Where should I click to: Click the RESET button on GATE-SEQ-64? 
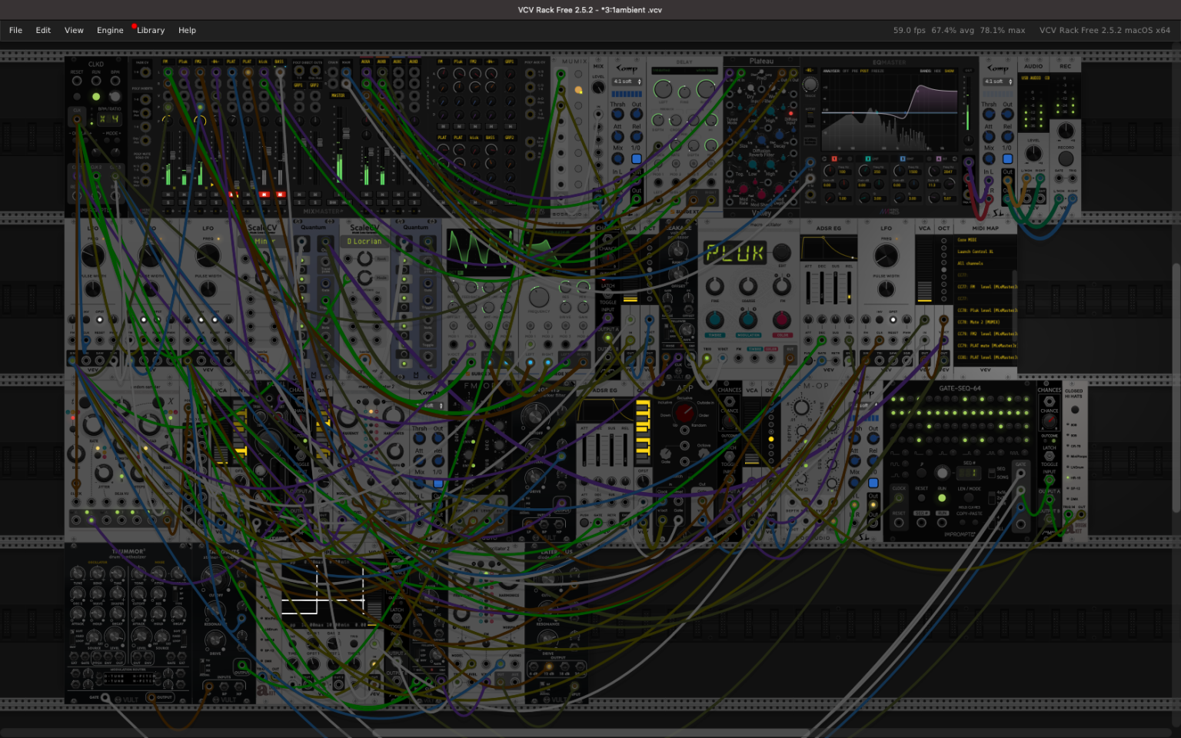click(921, 498)
